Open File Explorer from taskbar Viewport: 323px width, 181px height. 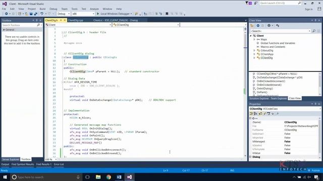click(98, 177)
